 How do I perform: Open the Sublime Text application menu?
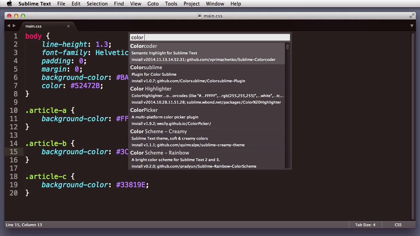[x=34, y=4]
